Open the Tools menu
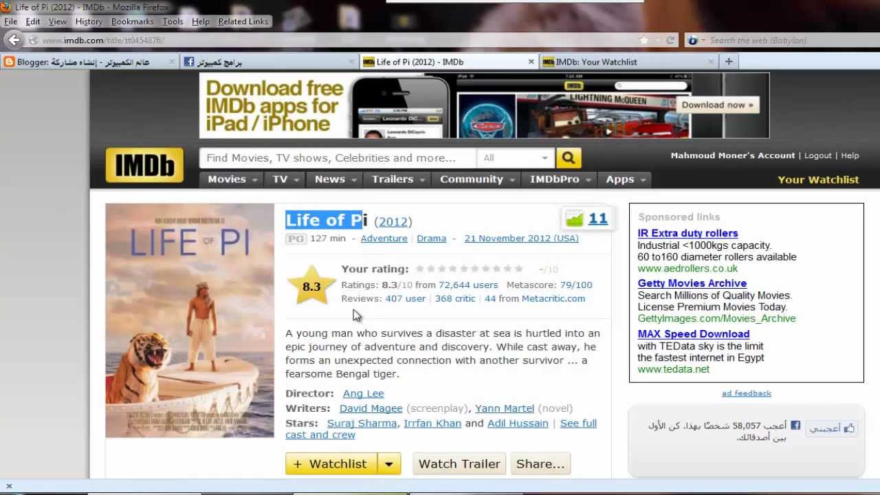Viewport: 880px width, 495px height. (x=173, y=21)
